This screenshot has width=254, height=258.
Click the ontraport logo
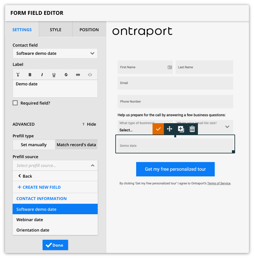[x=142, y=31]
